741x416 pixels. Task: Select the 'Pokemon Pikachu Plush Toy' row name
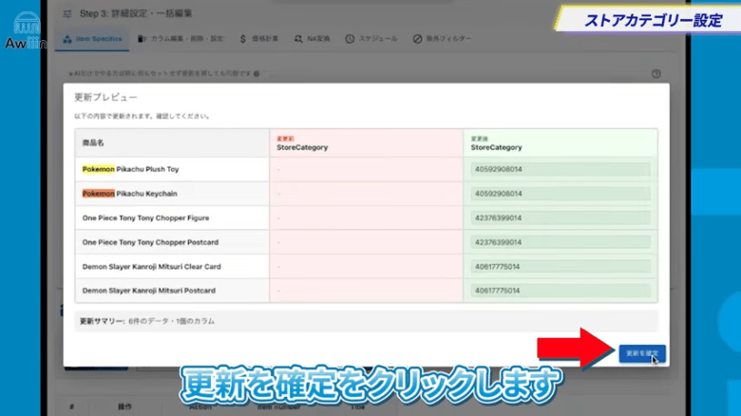(x=130, y=169)
